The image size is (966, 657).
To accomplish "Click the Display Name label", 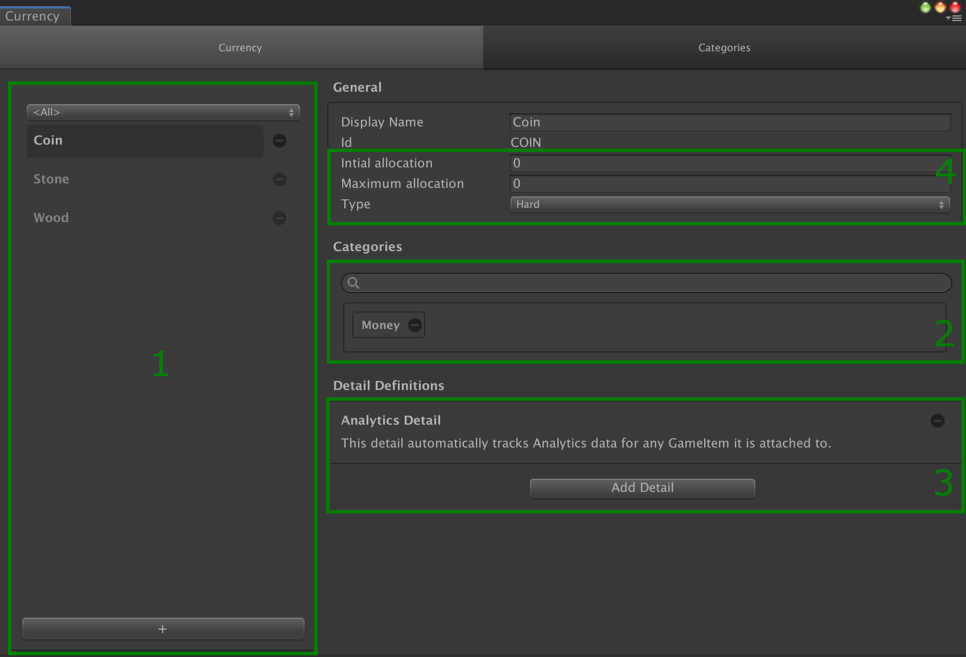I will pyautogui.click(x=382, y=122).
